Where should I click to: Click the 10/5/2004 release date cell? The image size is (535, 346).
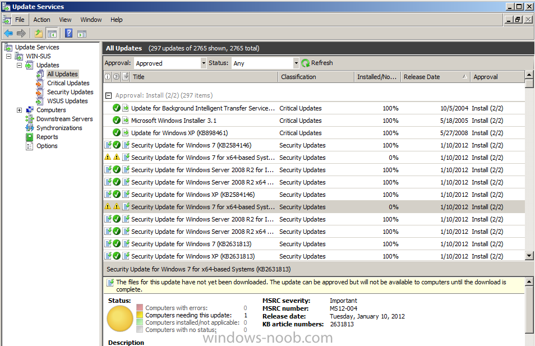click(454, 108)
